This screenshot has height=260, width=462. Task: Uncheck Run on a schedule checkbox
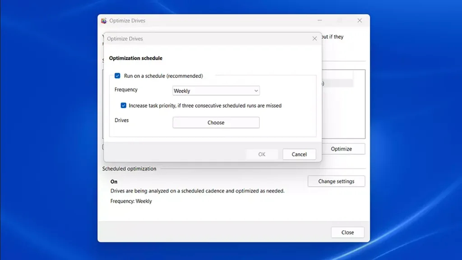click(x=117, y=76)
